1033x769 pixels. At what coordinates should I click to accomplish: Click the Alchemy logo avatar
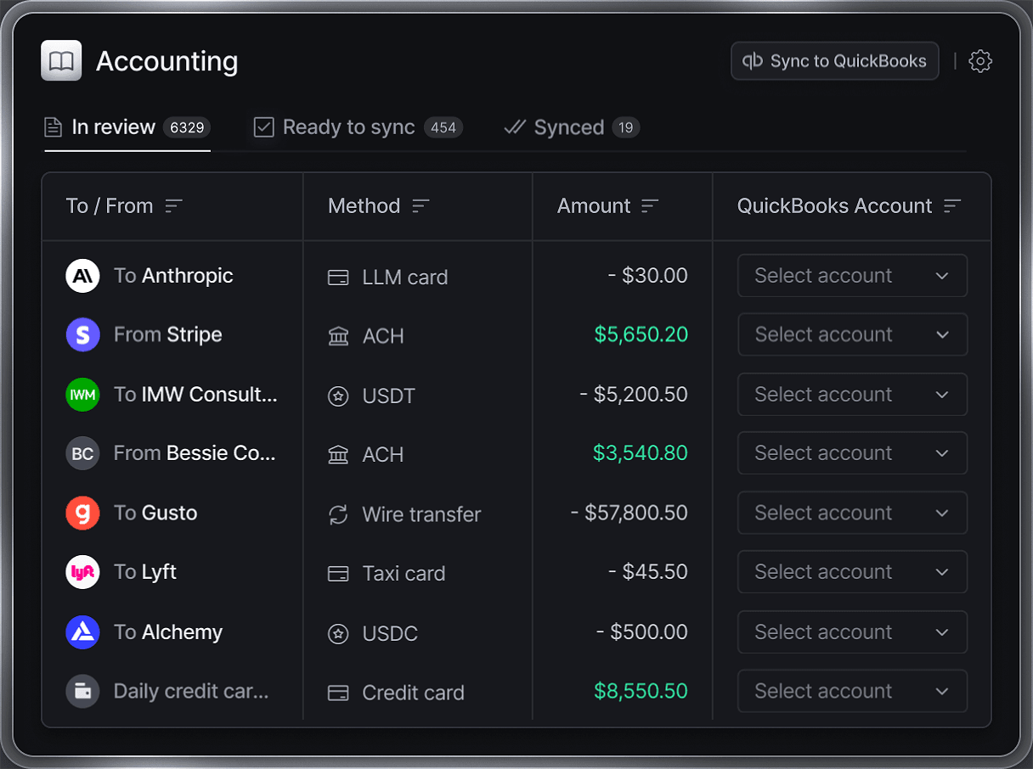tap(82, 632)
